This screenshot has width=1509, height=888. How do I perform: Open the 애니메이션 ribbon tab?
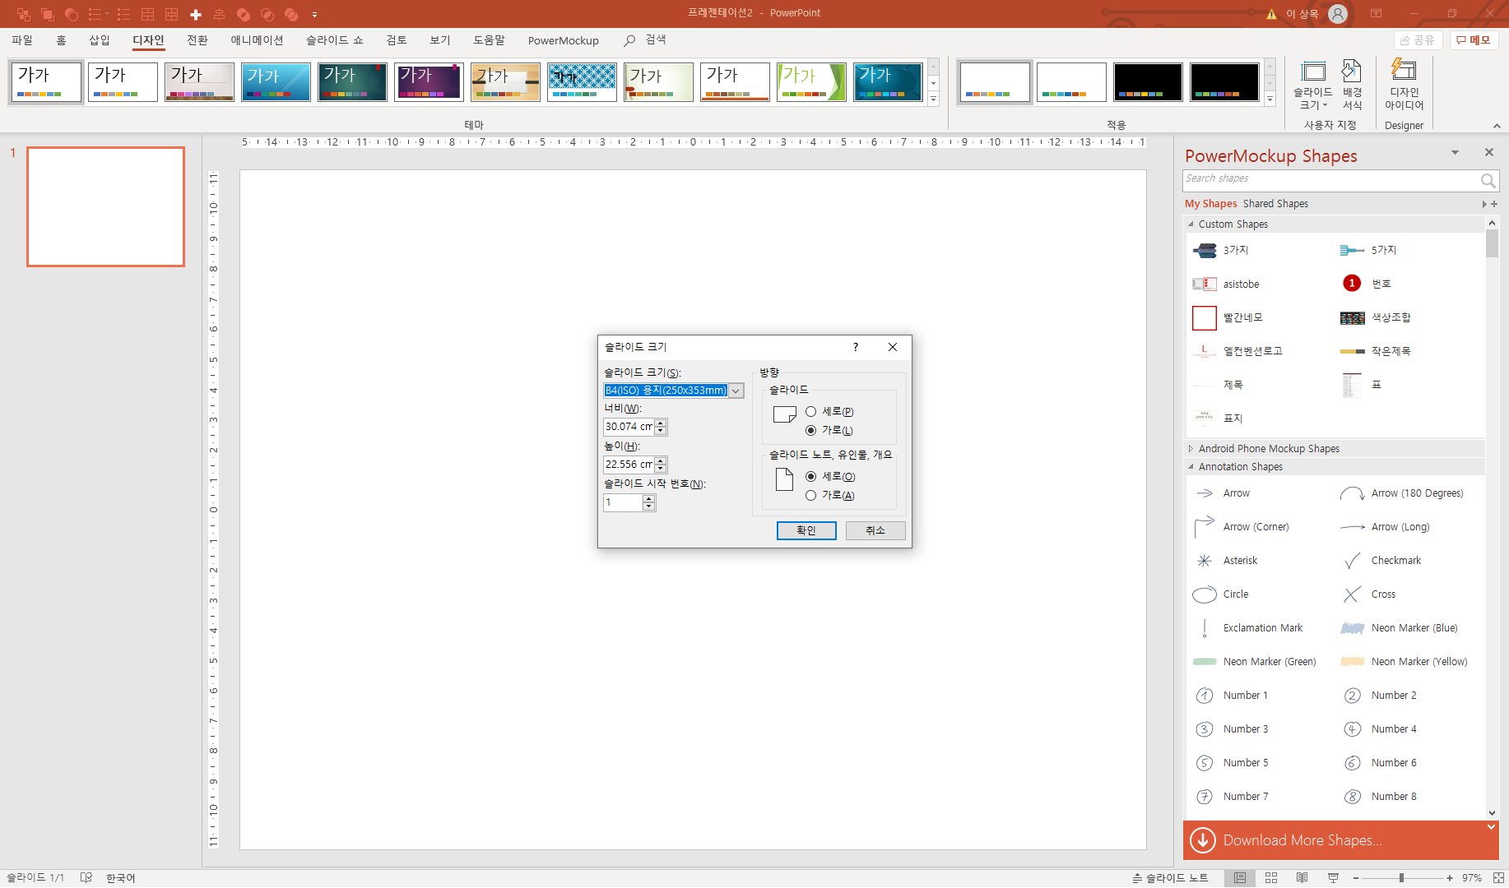pos(257,40)
